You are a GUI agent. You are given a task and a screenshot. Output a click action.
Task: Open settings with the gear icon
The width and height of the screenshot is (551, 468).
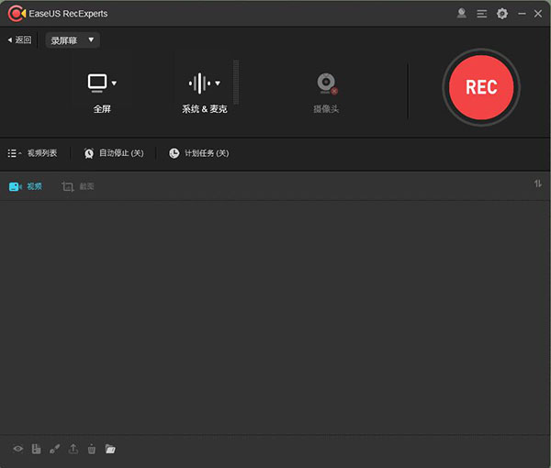click(x=501, y=14)
